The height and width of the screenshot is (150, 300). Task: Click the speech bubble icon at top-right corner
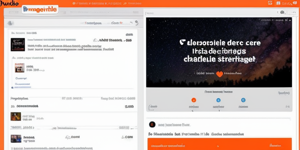(x=295, y=3)
